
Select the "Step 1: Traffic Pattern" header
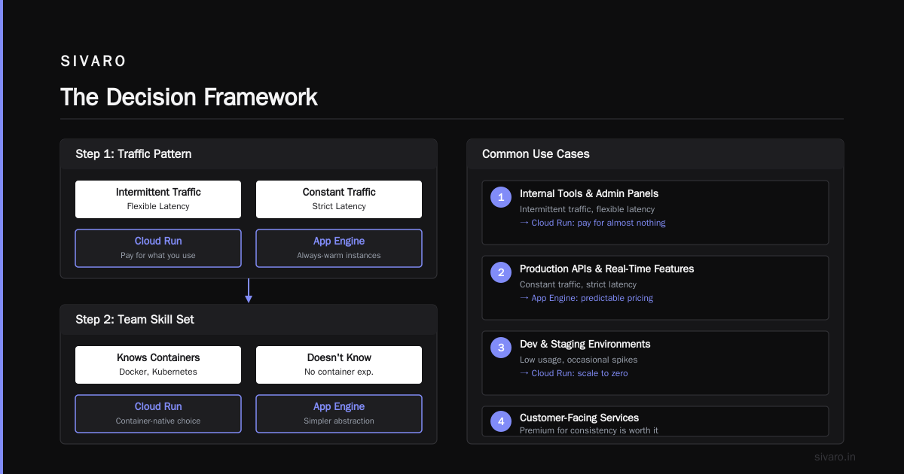(249, 153)
